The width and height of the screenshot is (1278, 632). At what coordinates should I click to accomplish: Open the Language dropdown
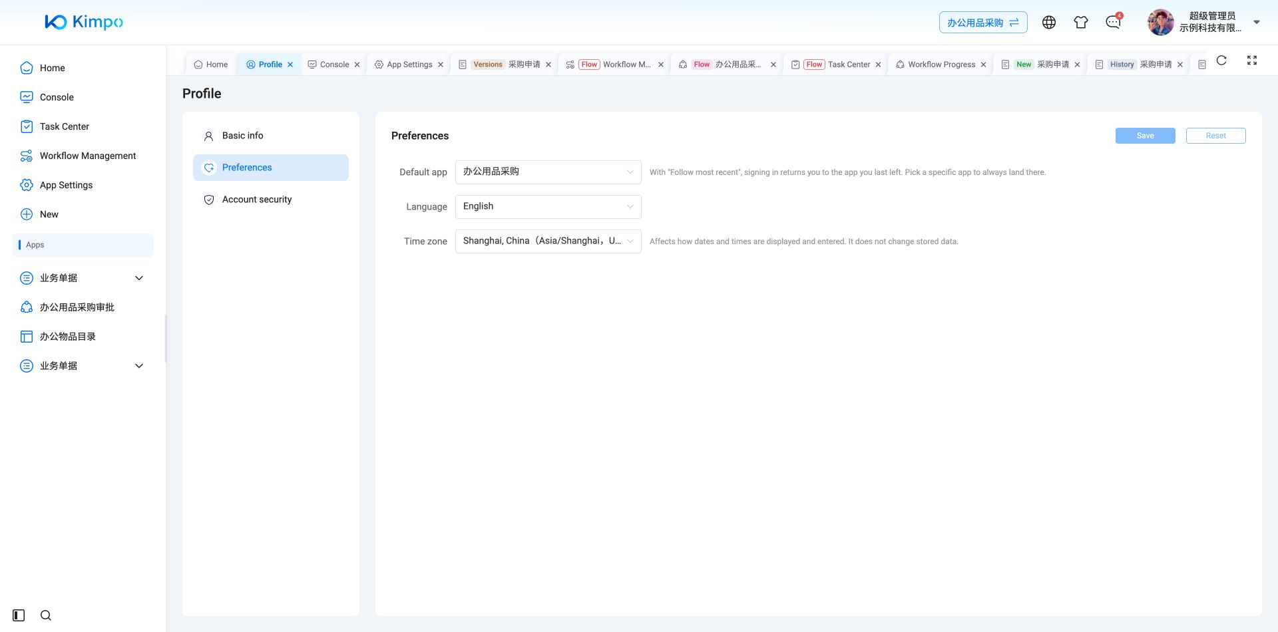pyautogui.click(x=548, y=207)
